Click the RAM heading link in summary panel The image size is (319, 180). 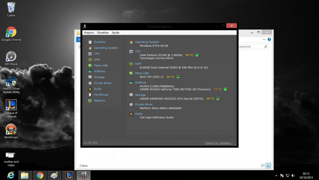click(x=138, y=64)
